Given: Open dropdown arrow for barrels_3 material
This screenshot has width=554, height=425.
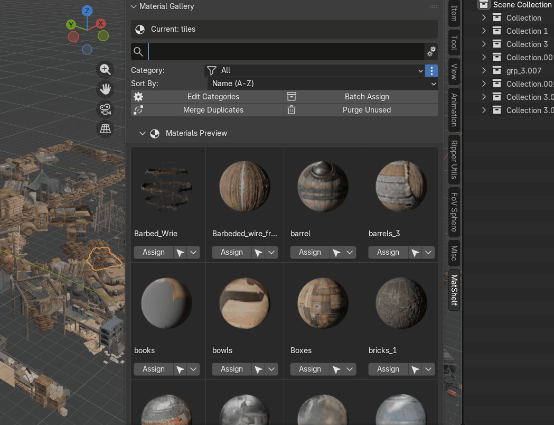Looking at the screenshot, I should pos(428,253).
